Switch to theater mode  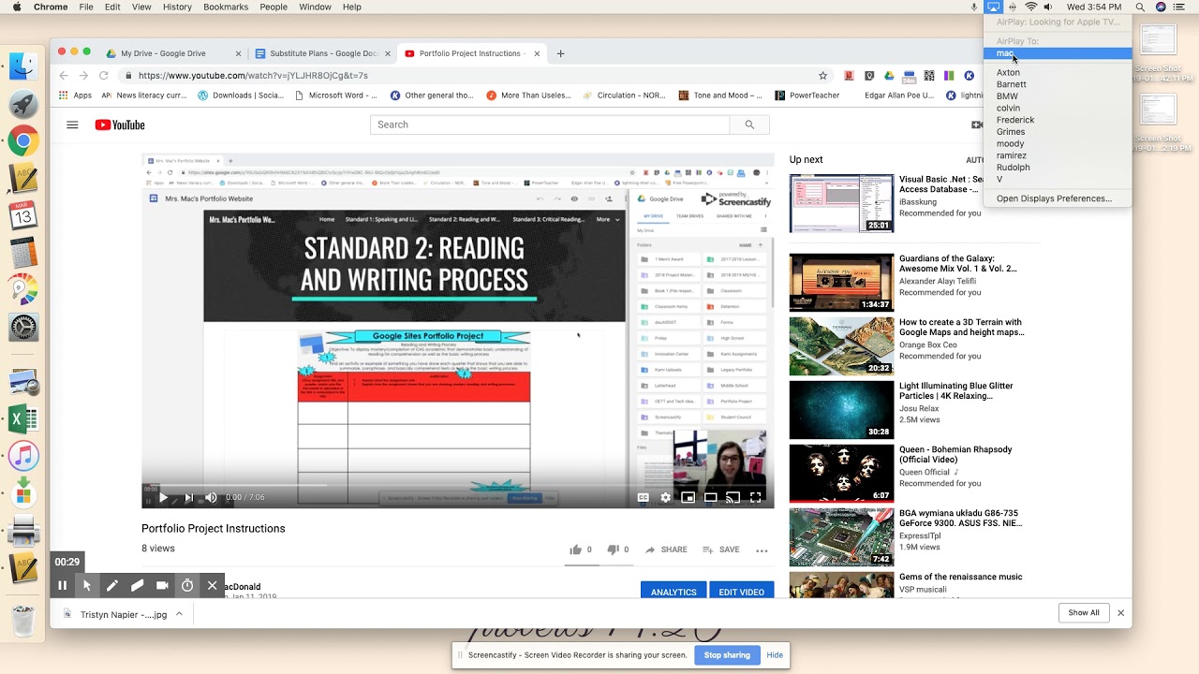711,497
